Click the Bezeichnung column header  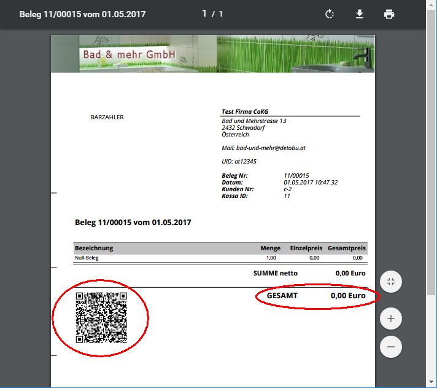click(94, 248)
